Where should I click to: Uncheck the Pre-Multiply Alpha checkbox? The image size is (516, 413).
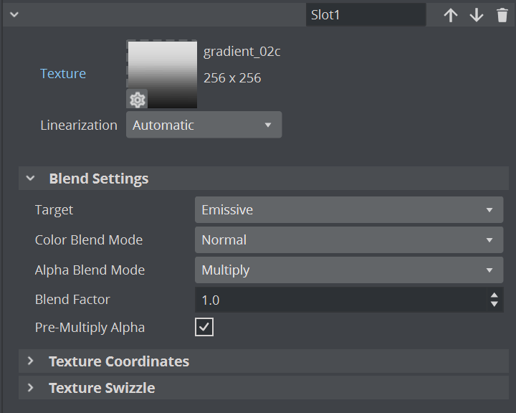[204, 328]
